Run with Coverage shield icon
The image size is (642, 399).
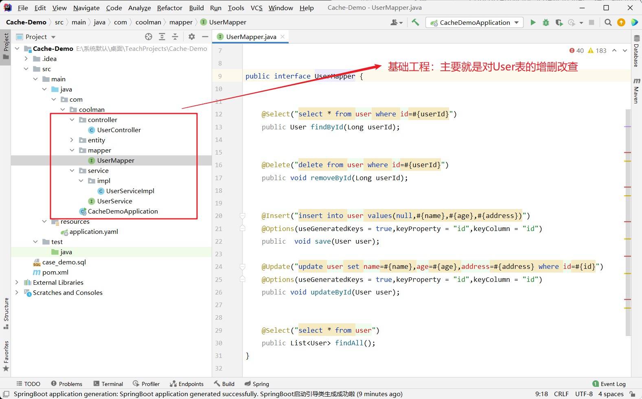559,22
